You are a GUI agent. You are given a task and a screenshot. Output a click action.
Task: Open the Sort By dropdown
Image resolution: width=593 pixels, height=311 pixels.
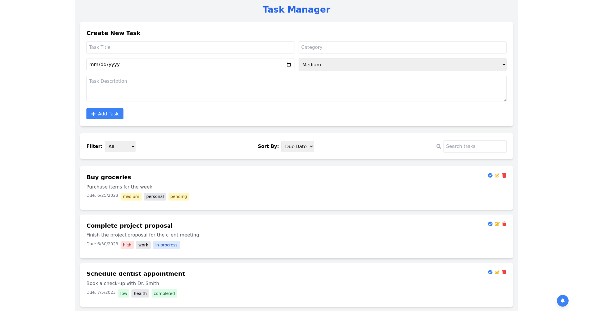(x=297, y=146)
